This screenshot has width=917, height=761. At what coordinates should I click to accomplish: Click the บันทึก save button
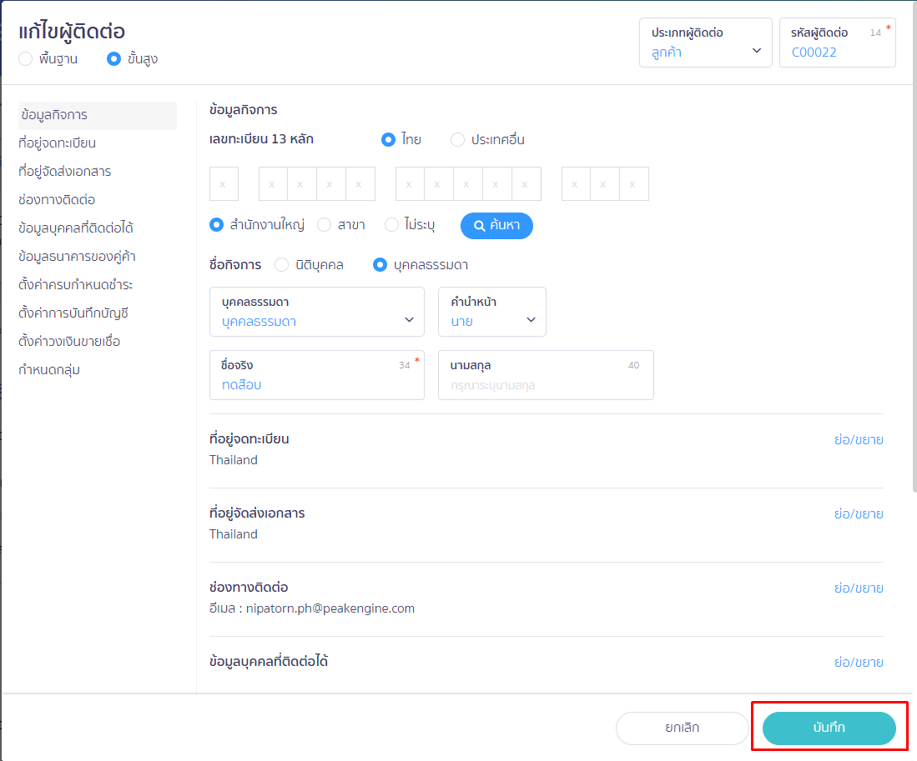coord(829,728)
